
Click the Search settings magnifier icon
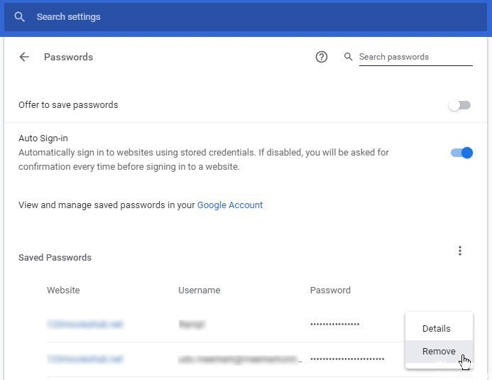click(x=19, y=17)
